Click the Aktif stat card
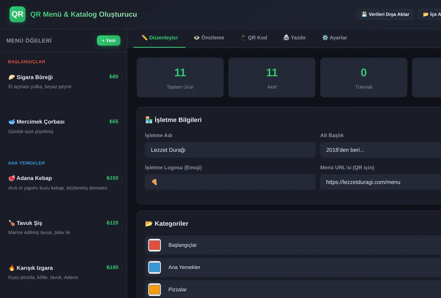Viewport: 441px width, 298px height. coord(272,78)
